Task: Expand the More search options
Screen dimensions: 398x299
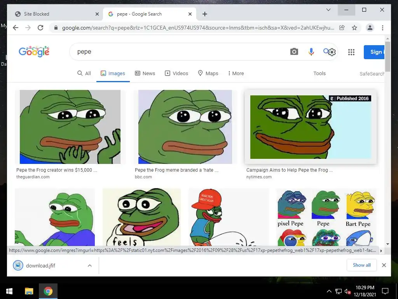Action: (x=236, y=73)
